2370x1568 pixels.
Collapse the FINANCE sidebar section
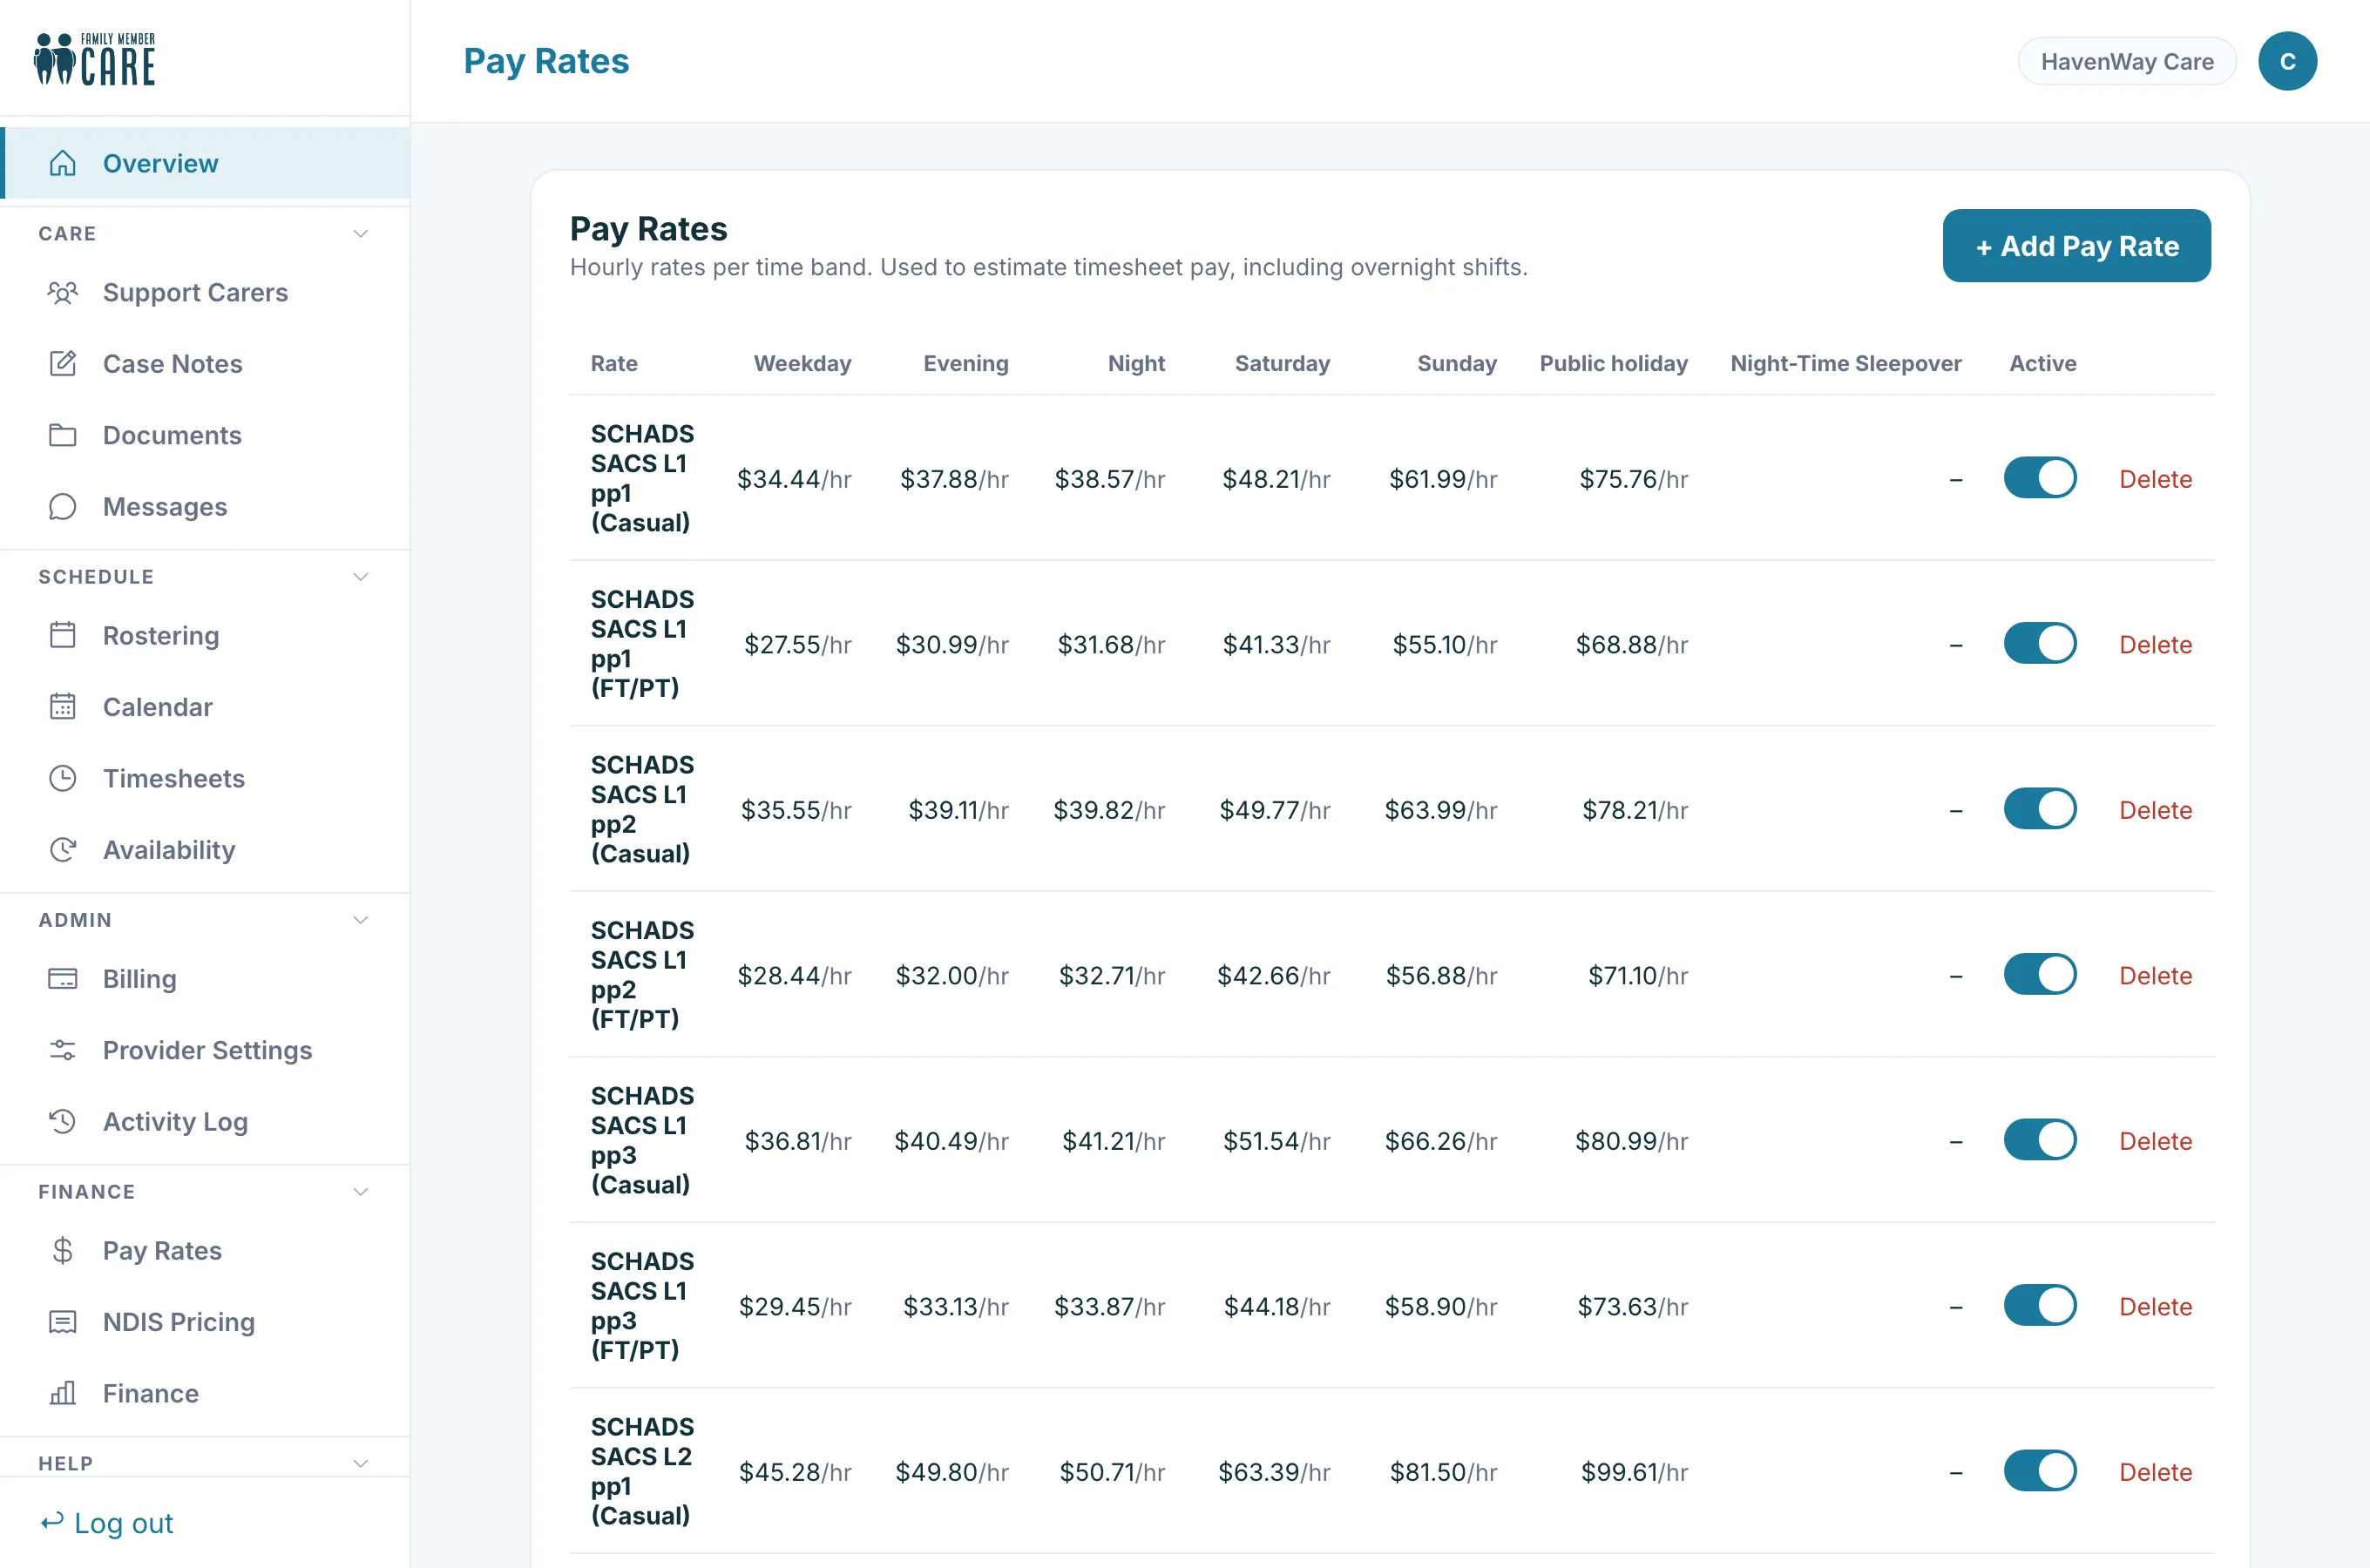[x=361, y=1192]
